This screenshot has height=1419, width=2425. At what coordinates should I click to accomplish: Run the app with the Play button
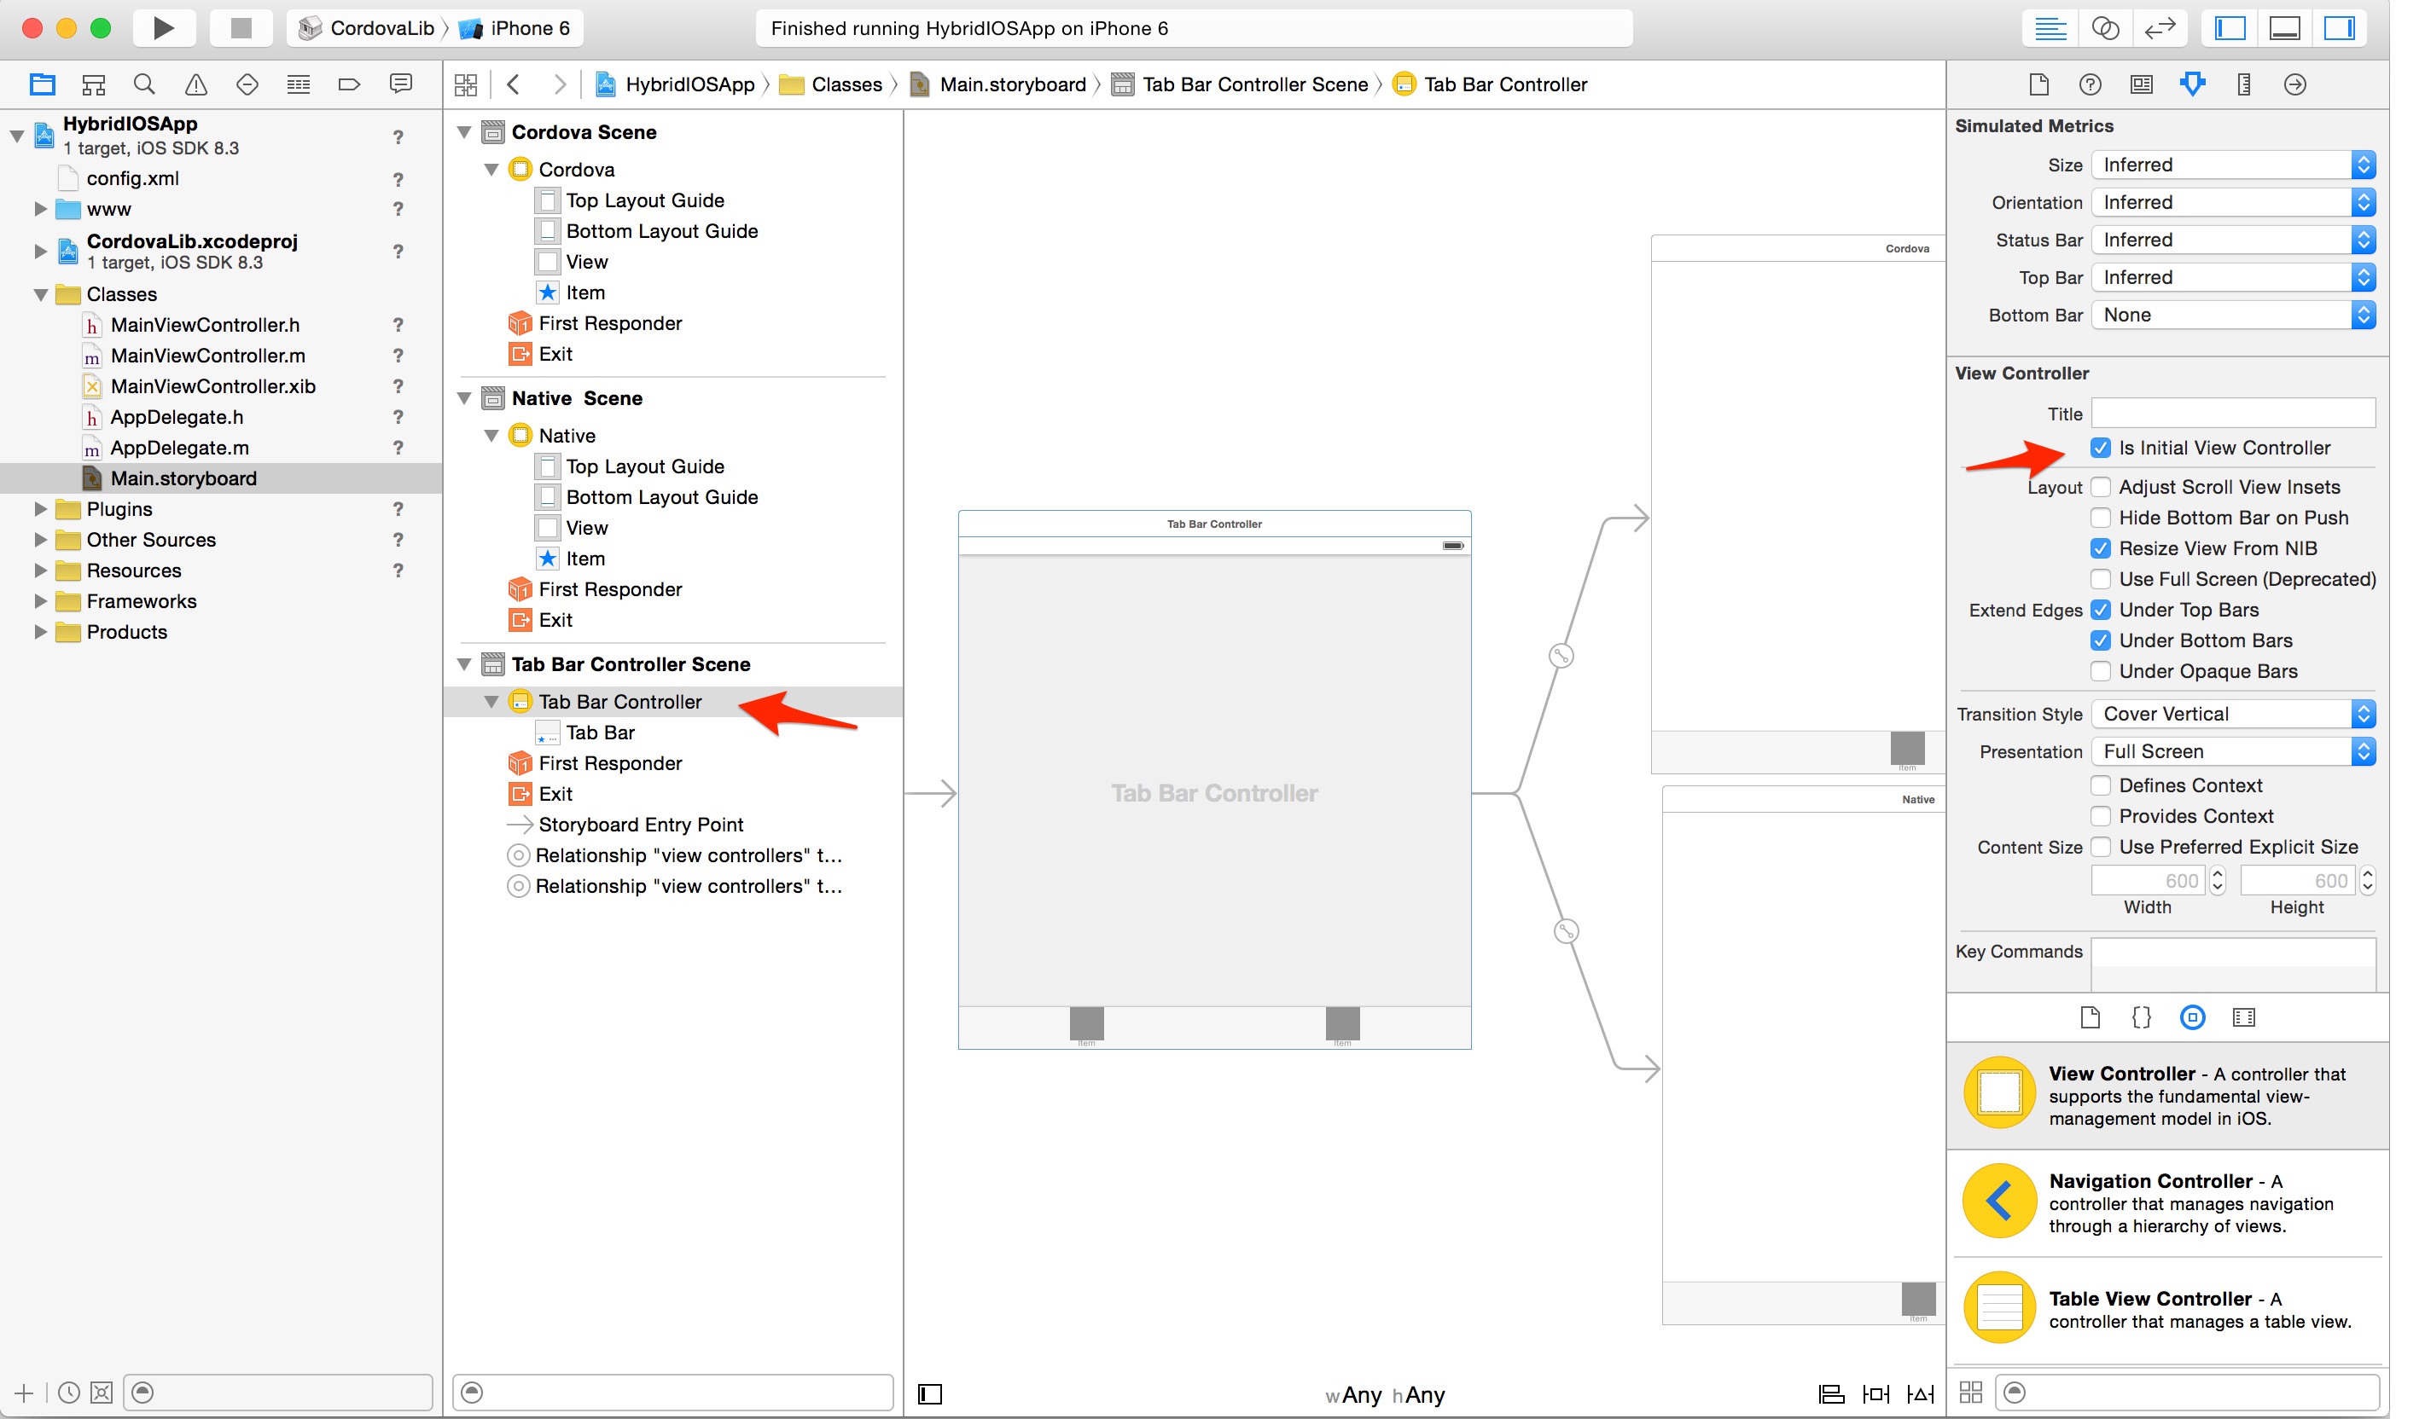(163, 28)
